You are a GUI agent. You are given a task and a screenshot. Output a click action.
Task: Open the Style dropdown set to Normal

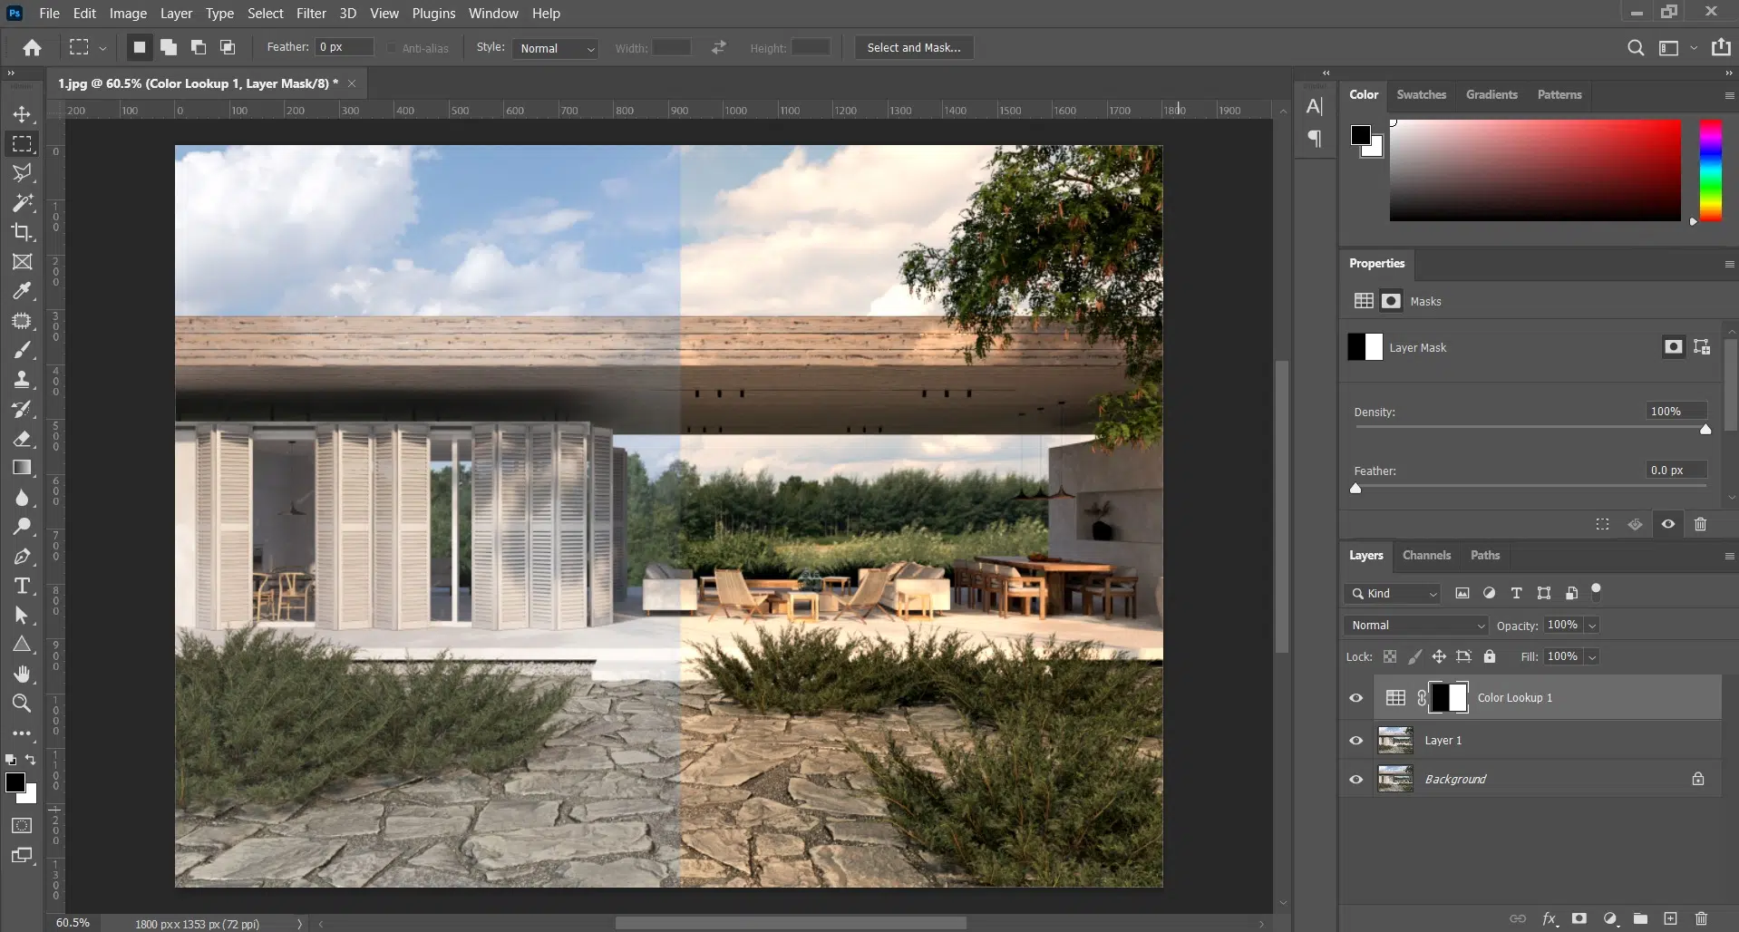[x=556, y=48]
